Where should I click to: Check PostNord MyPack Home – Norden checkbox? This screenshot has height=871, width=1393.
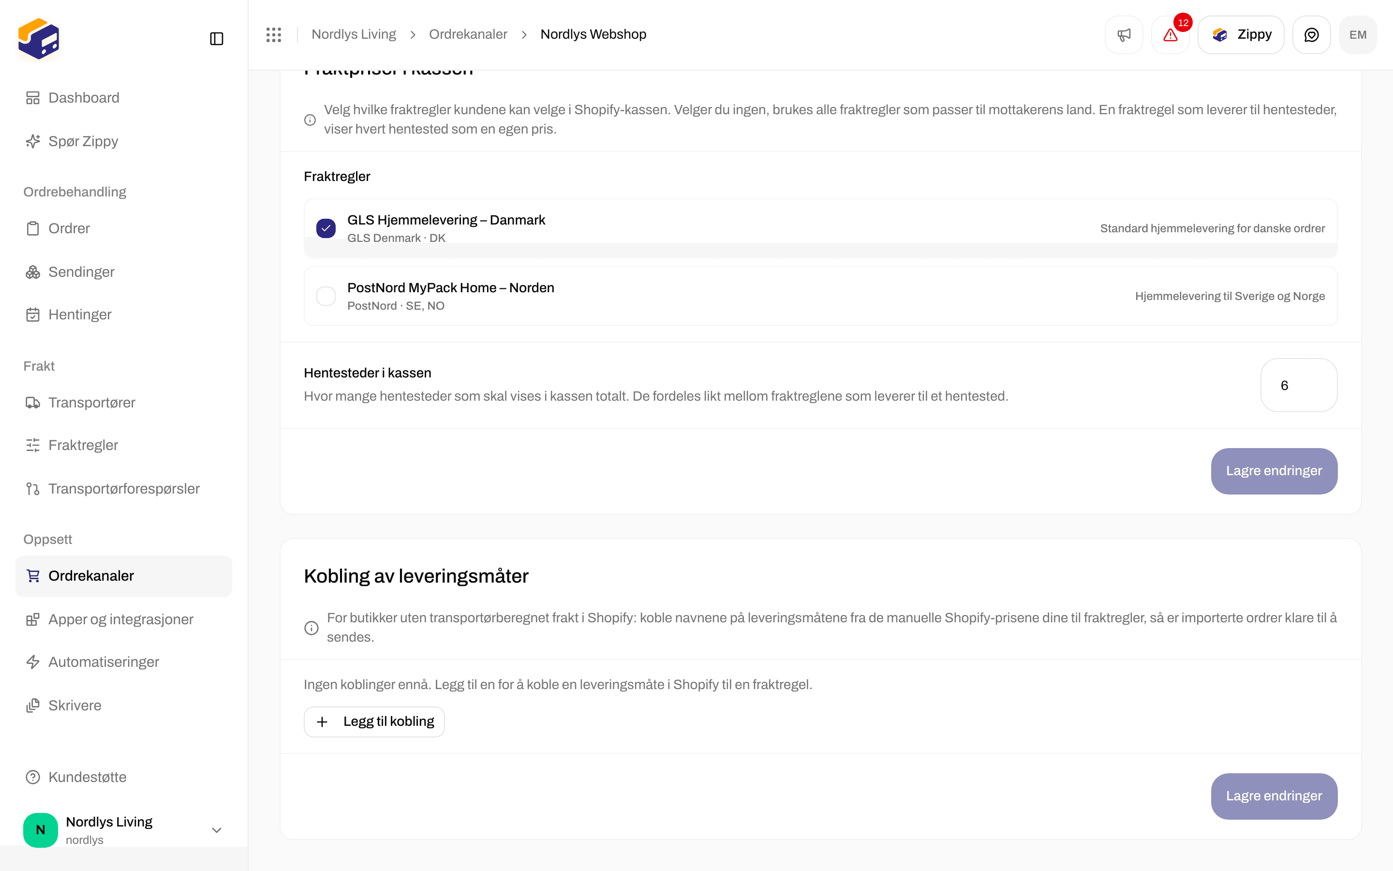(x=326, y=296)
